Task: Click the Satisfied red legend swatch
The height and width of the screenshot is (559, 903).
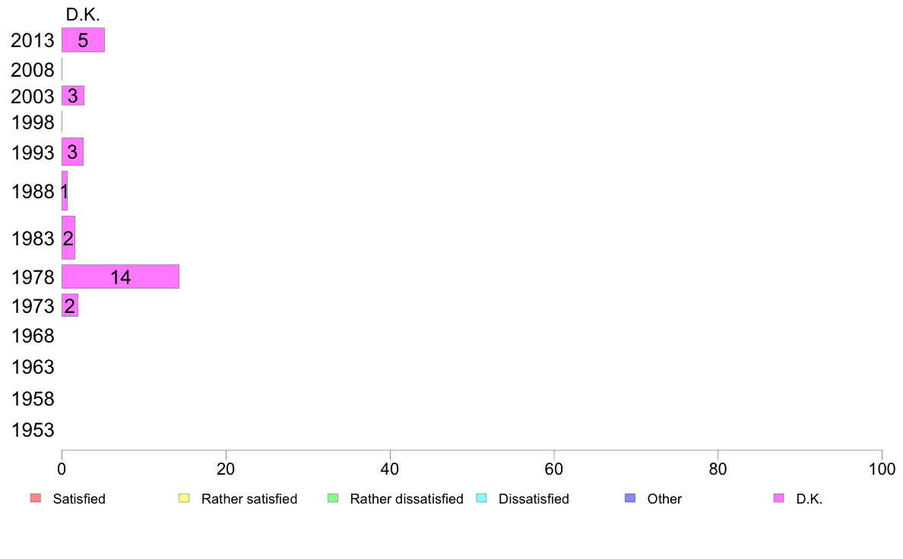Action: (36, 498)
